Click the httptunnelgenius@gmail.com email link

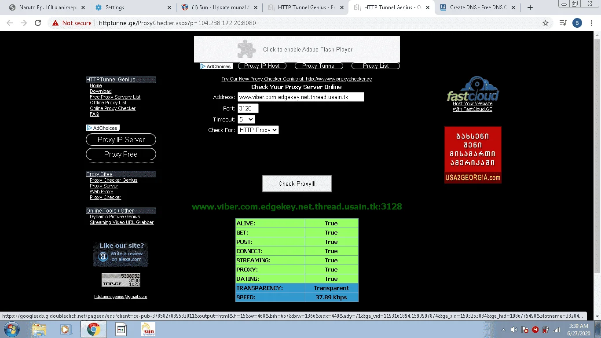(x=121, y=297)
